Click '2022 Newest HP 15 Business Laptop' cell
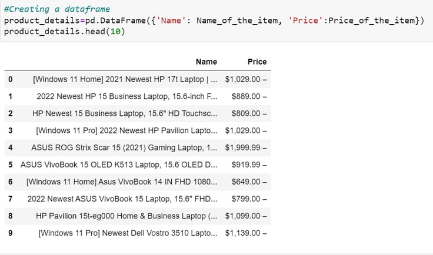This screenshot has height=255, width=433. tap(127, 96)
